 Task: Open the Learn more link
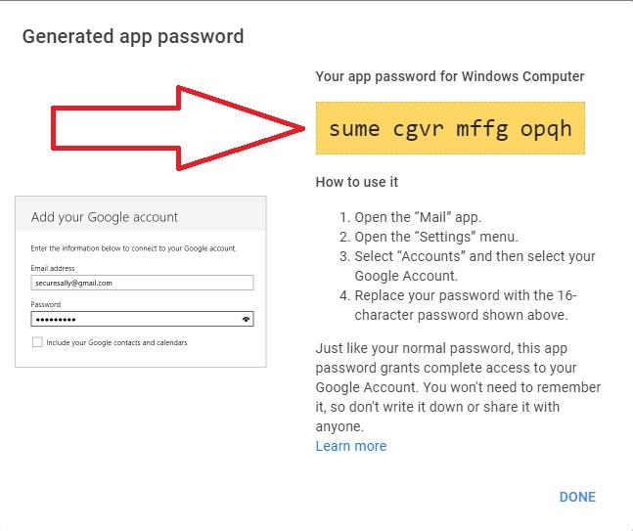point(350,446)
